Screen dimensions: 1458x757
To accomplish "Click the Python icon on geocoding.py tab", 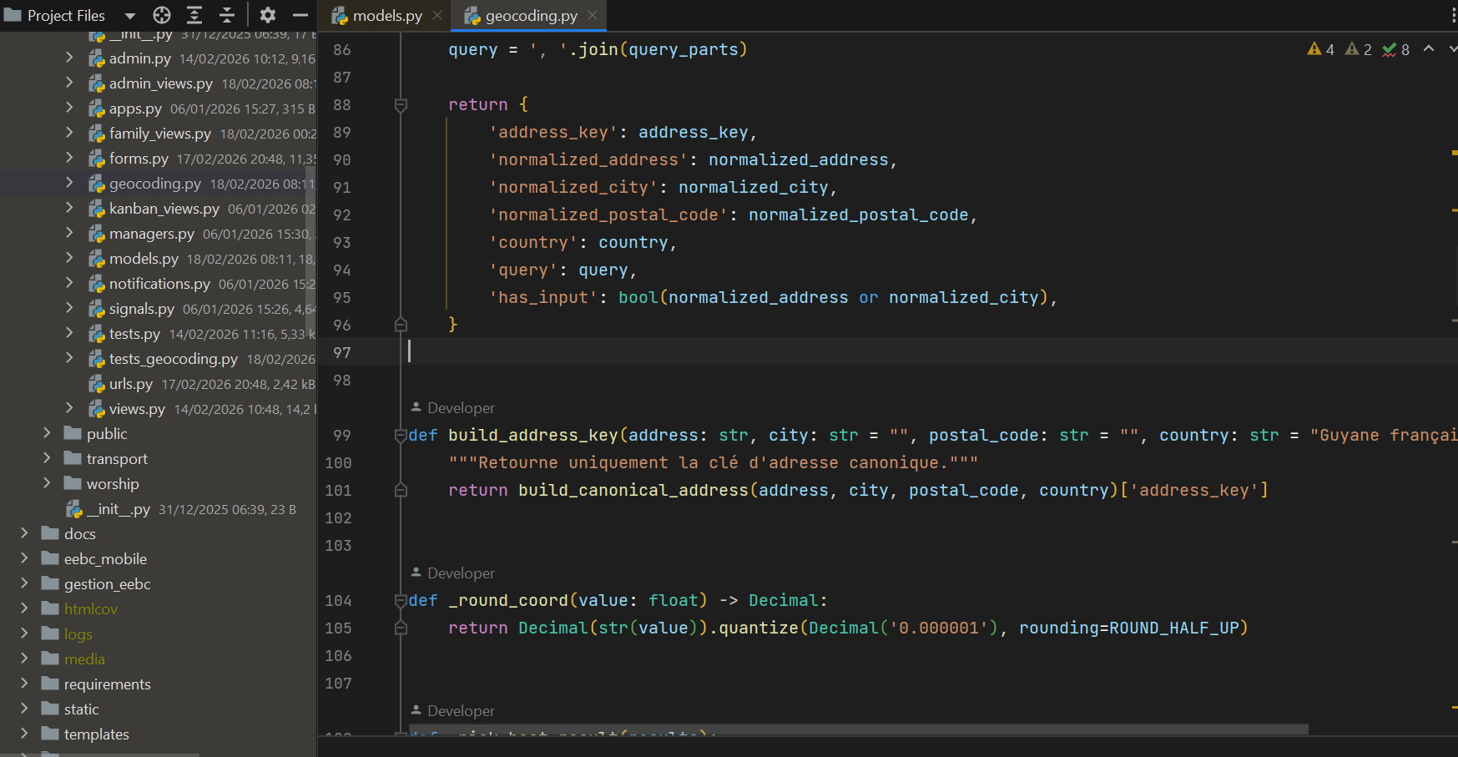I will (x=472, y=16).
